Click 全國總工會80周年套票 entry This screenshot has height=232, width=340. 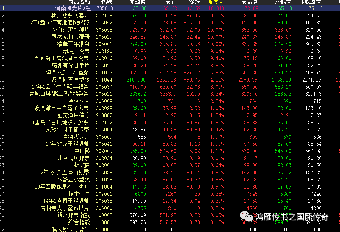(x=62, y=58)
